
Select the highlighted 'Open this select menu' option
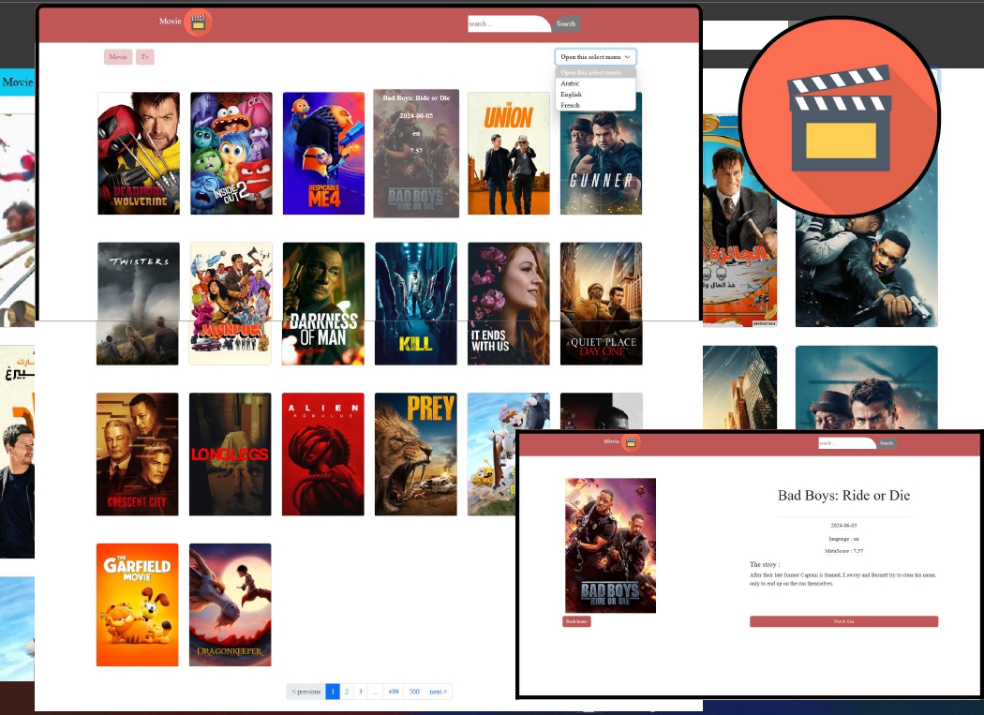(595, 73)
